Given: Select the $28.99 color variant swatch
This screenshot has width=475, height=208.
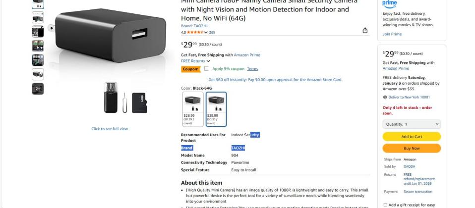Looking at the screenshot, I should tap(193, 109).
